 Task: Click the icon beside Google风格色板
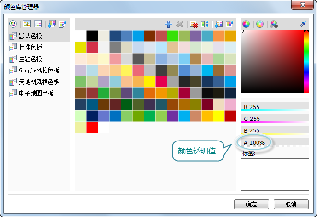[x=13, y=70]
